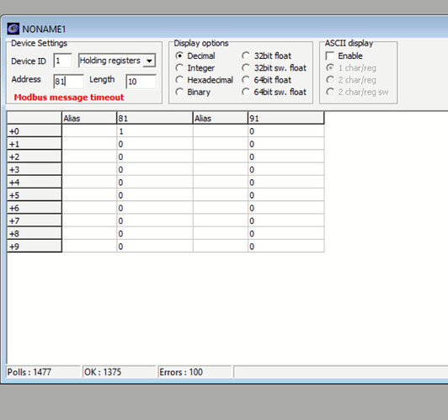Click column 81 value in row +1

point(155,144)
